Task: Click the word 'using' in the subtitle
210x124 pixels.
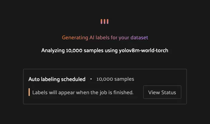Action: point(111,50)
